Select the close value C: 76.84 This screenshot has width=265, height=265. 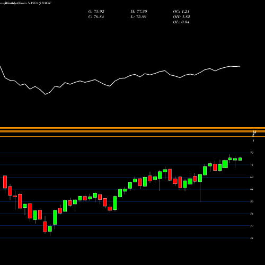[96, 17]
